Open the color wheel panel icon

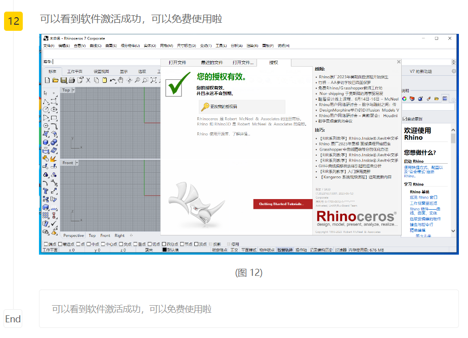[x=404, y=99]
